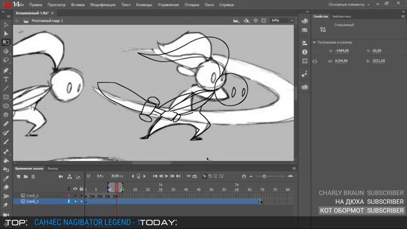Toggle visibility of layer Слой_1
This screenshot has width=407, height=229.
click(75, 202)
